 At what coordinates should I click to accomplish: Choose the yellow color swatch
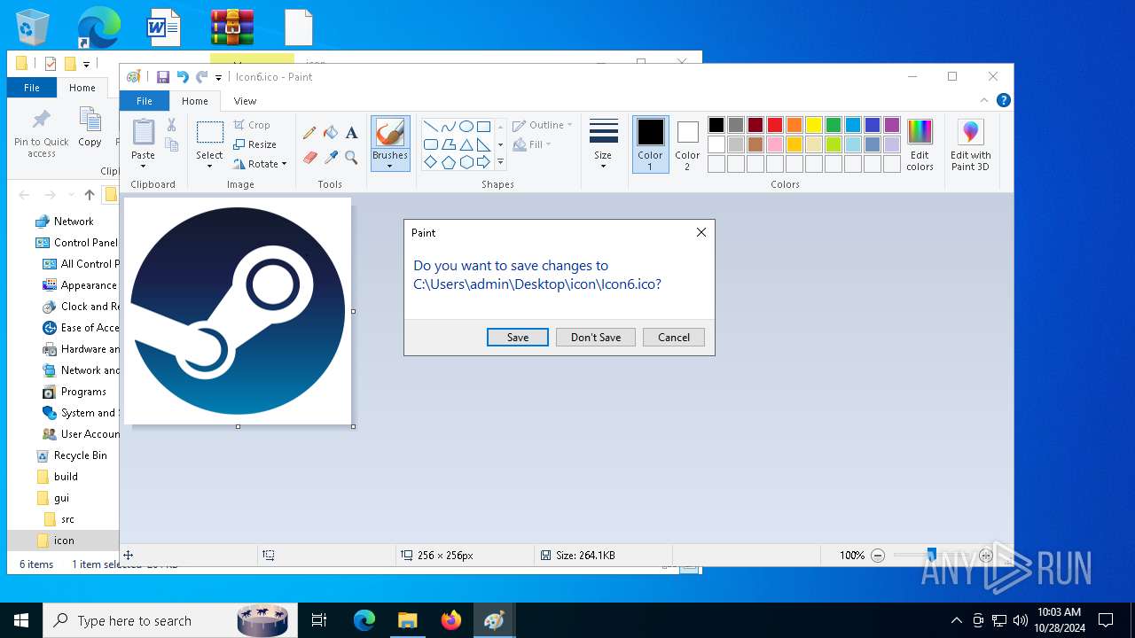click(x=814, y=125)
